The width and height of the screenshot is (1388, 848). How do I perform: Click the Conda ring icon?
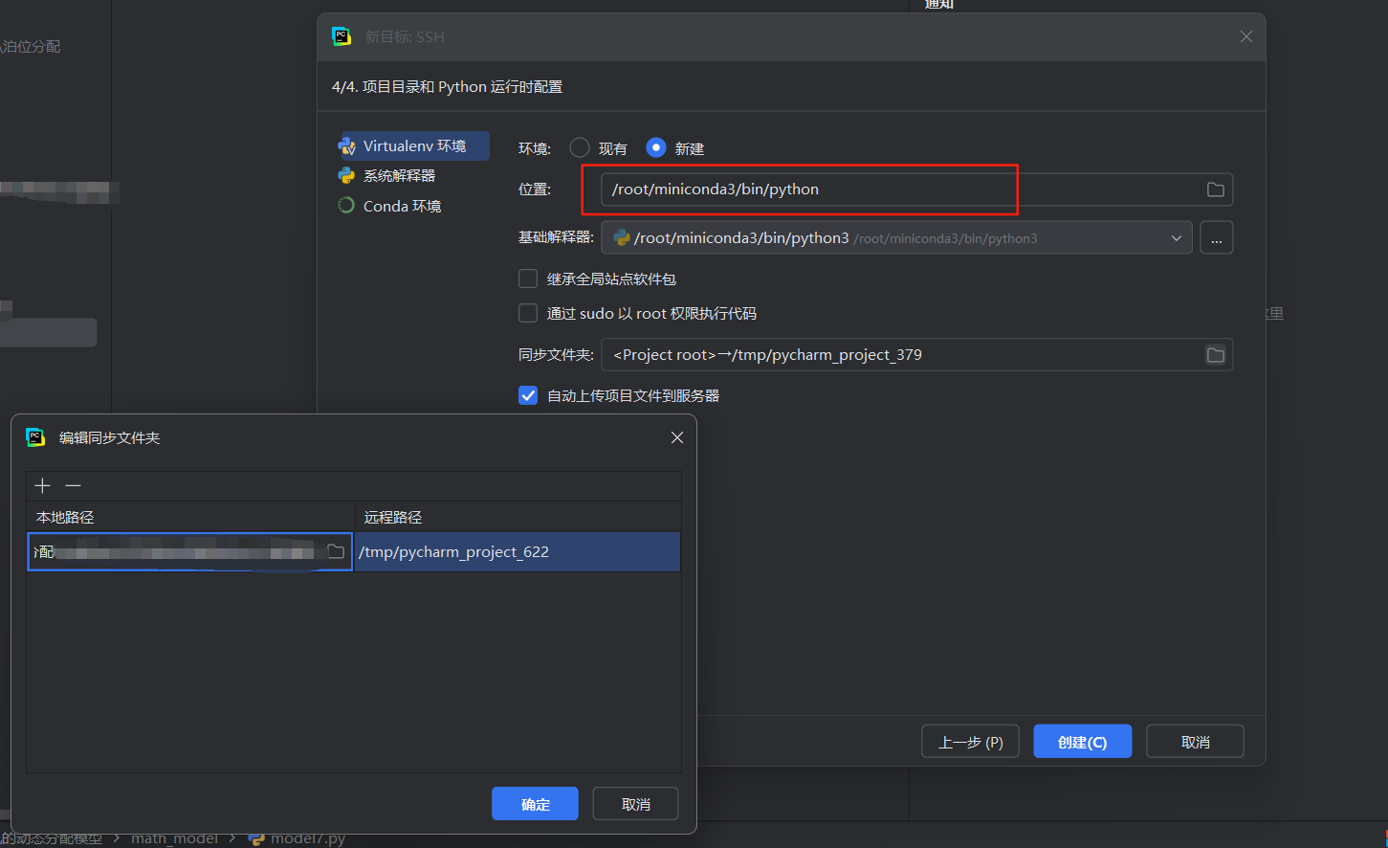[x=346, y=206]
